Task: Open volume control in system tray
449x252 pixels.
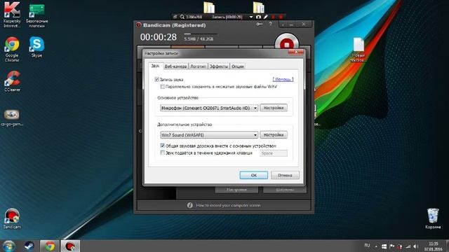Action: pyautogui.click(x=416, y=246)
